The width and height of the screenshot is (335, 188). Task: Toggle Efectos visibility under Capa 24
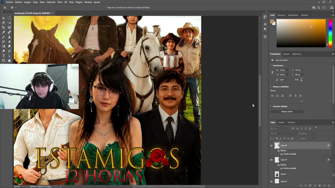[278, 165]
